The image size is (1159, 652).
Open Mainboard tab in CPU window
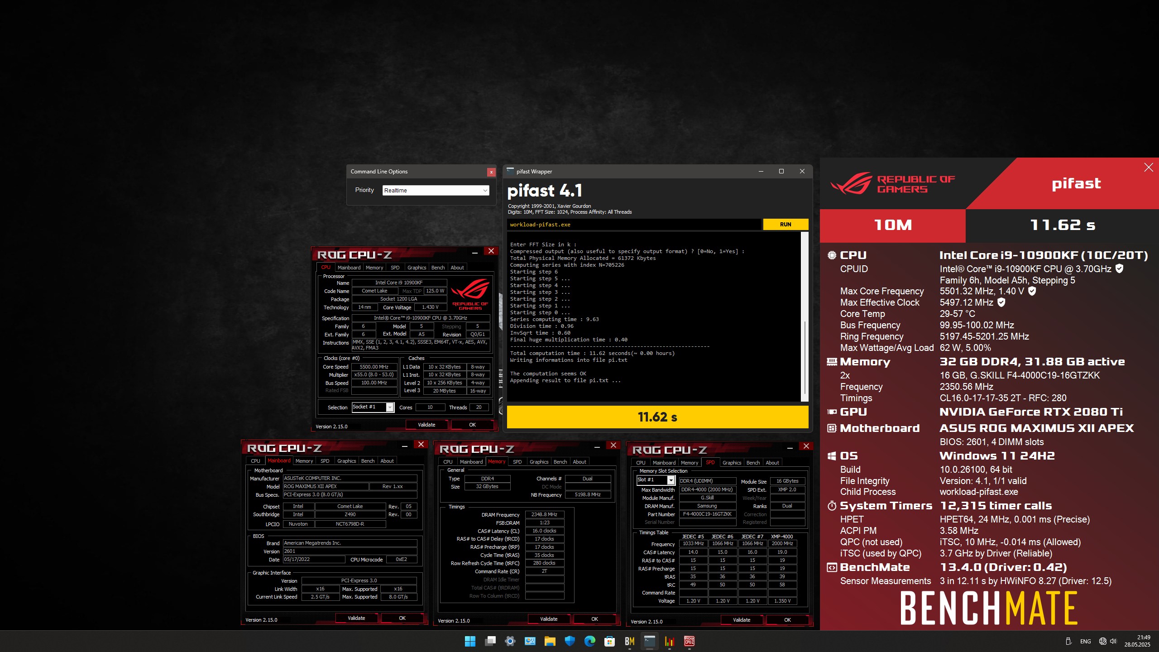pyautogui.click(x=349, y=268)
